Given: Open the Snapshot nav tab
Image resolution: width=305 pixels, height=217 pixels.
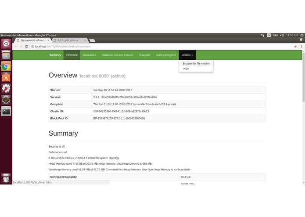Looking at the screenshot, I should [x=144, y=55].
